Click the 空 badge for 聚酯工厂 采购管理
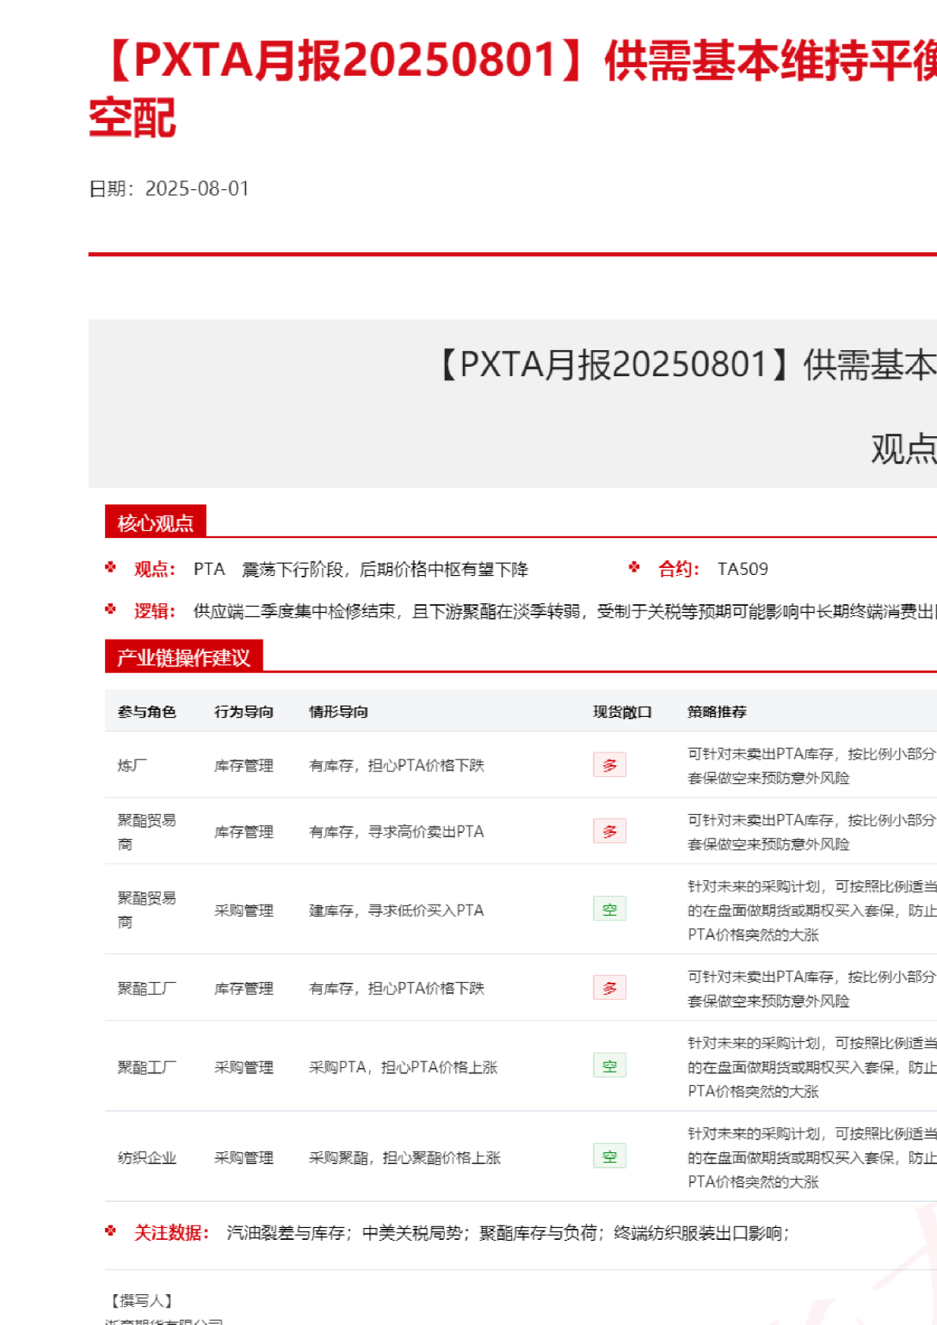This screenshot has width=937, height=1325. 609,1066
